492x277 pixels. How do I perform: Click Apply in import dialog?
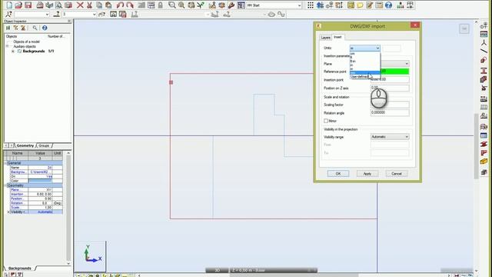[x=367, y=174]
